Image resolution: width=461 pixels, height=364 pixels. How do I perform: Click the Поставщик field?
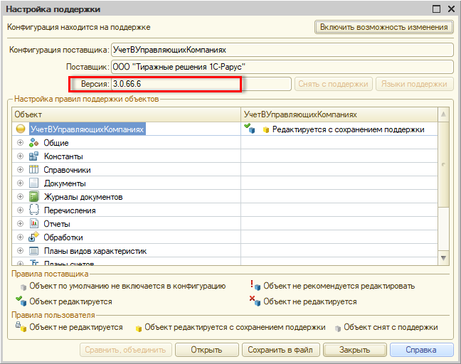click(282, 67)
